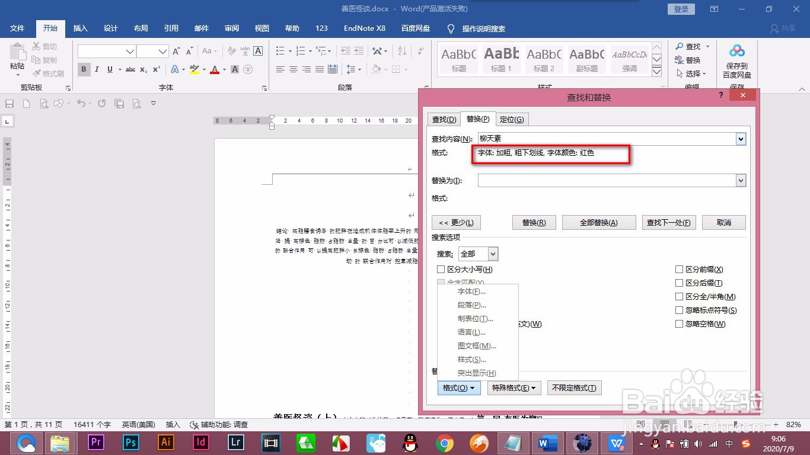Open the font name dropdown in the ribbon
The height and width of the screenshot is (455, 810).
(130, 52)
